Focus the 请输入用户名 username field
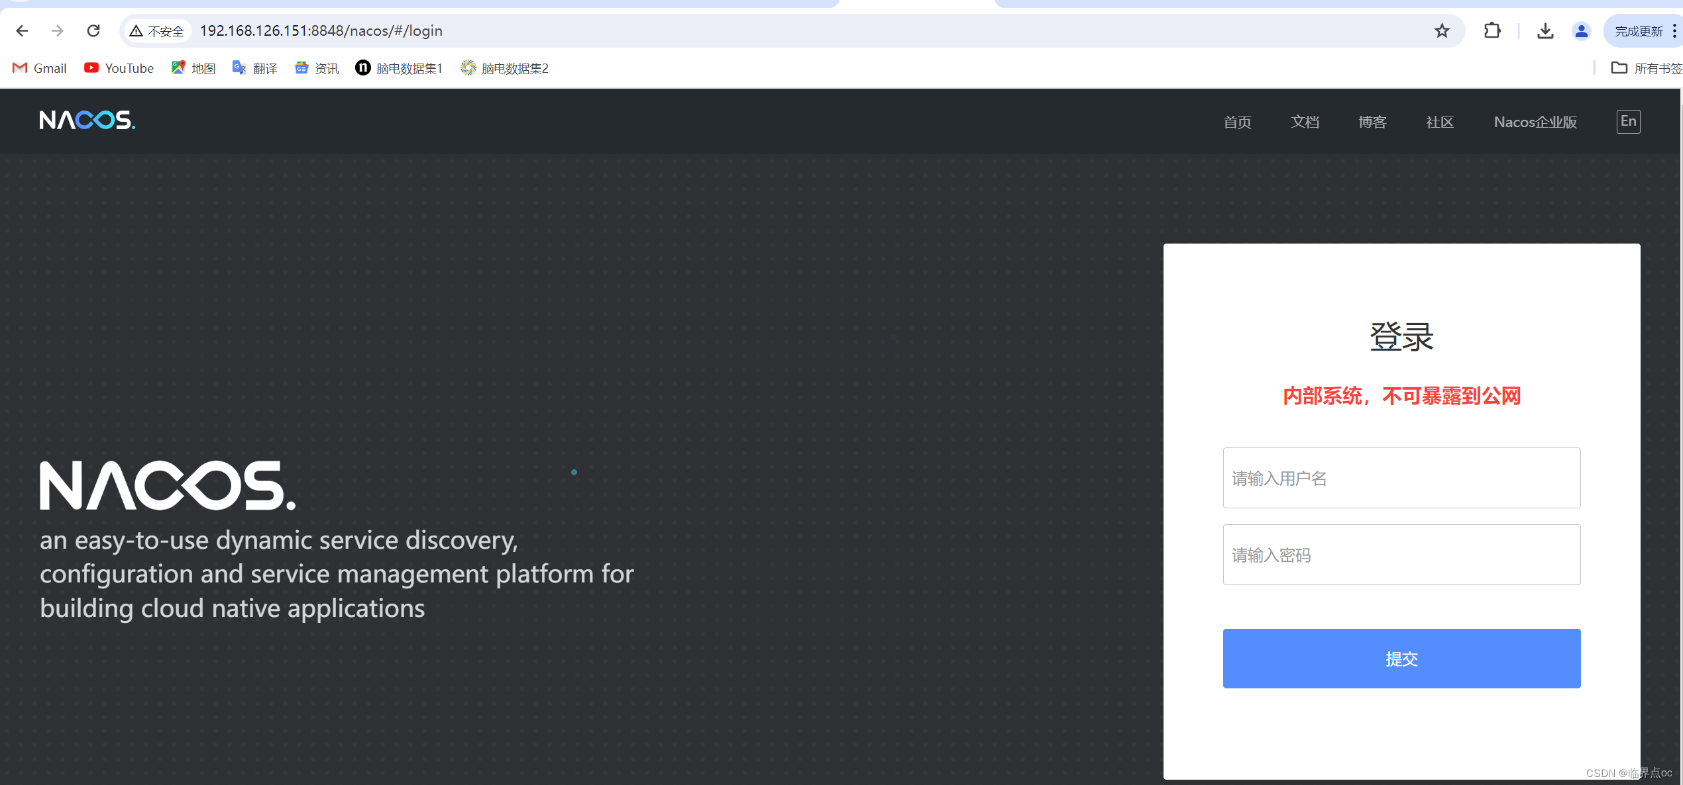 click(x=1401, y=478)
